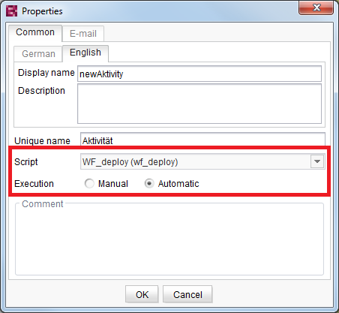The image size is (339, 313).
Task: Click the Properties window icon in title bar
Action: coord(11,11)
